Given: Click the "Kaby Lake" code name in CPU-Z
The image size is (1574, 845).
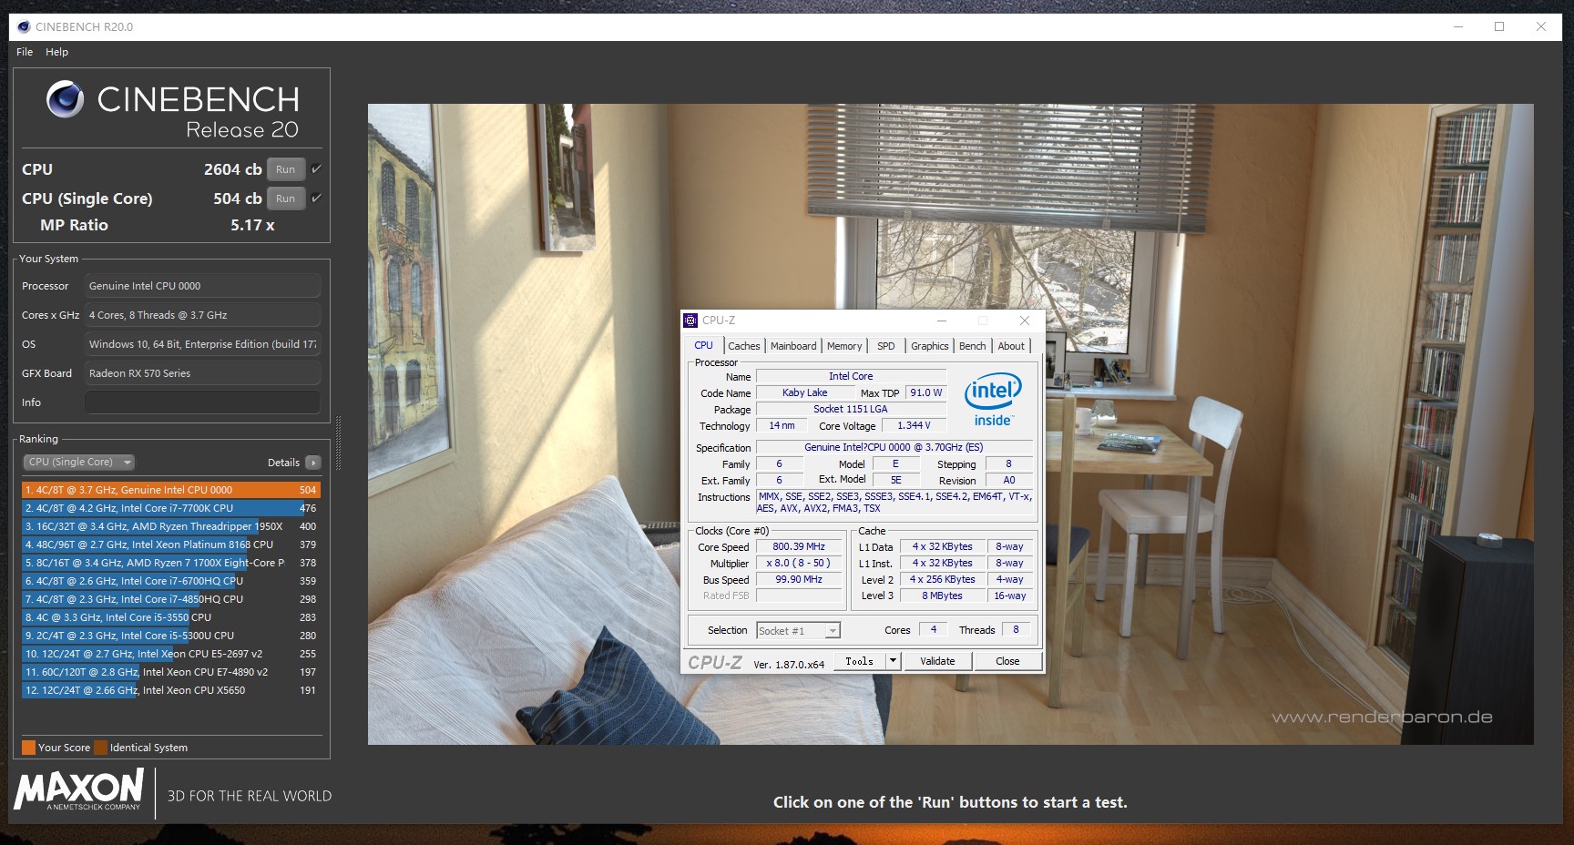Looking at the screenshot, I should [x=805, y=392].
